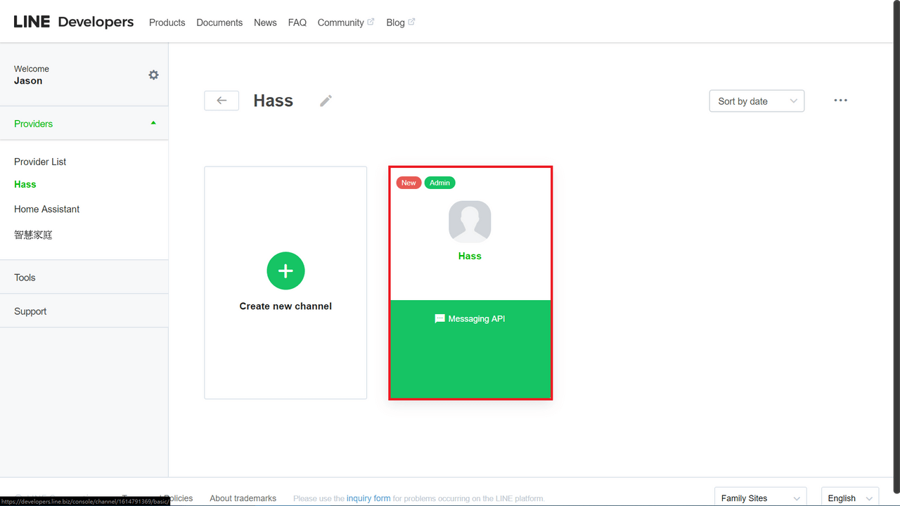Viewport: 900px width, 506px height.
Task: Click the Providers heading in sidebar
Action: pyautogui.click(x=33, y=124)
